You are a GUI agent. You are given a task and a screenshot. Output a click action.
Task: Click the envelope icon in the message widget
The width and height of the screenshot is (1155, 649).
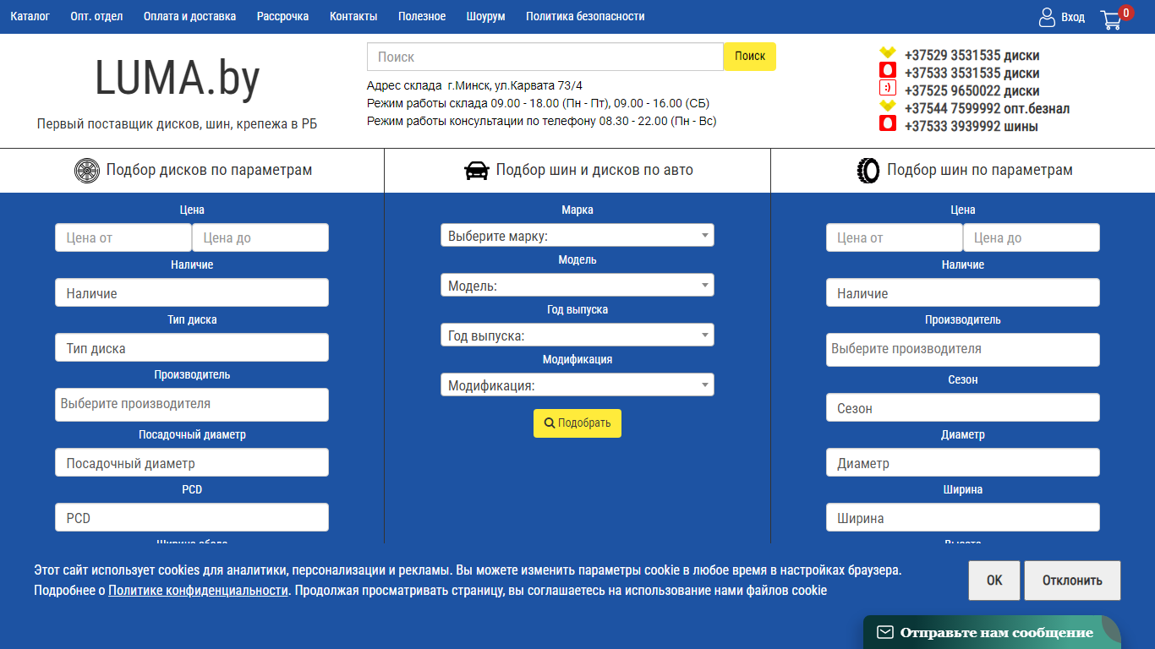pos(884,632)
